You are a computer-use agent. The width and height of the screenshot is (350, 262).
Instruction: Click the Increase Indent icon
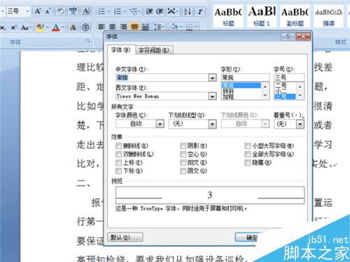(x=160, y=11)
